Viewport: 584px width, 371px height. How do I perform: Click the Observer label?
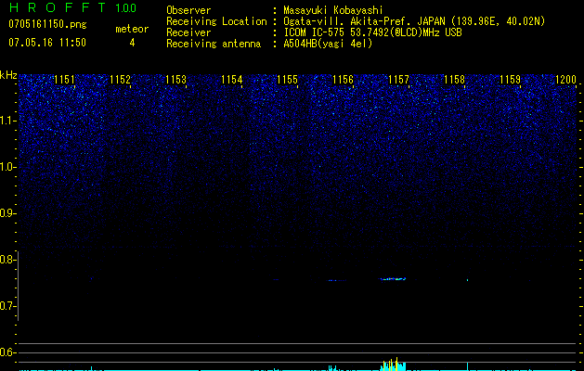188,10
